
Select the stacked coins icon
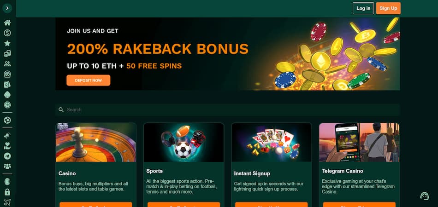pyautogui.click(x=7, y=53)
